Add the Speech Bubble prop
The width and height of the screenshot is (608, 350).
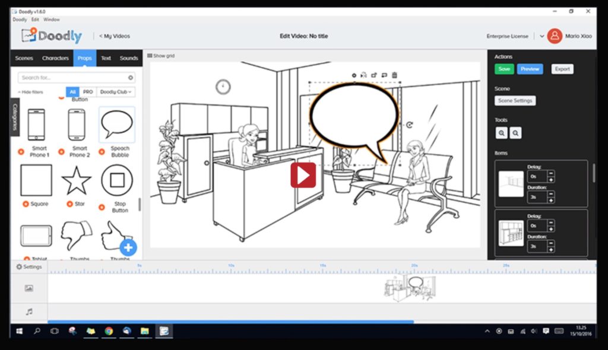click(x=117, y=125)
